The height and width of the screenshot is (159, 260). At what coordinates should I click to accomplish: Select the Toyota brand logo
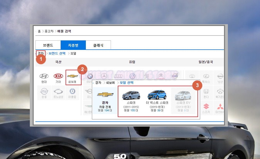click(x=192, y=76)
